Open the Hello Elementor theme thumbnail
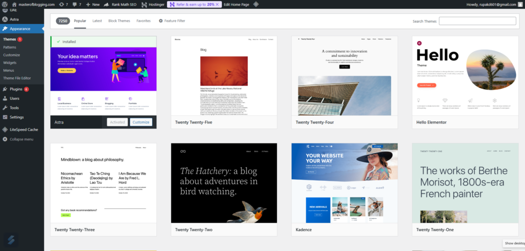 (x=466, y=76)
